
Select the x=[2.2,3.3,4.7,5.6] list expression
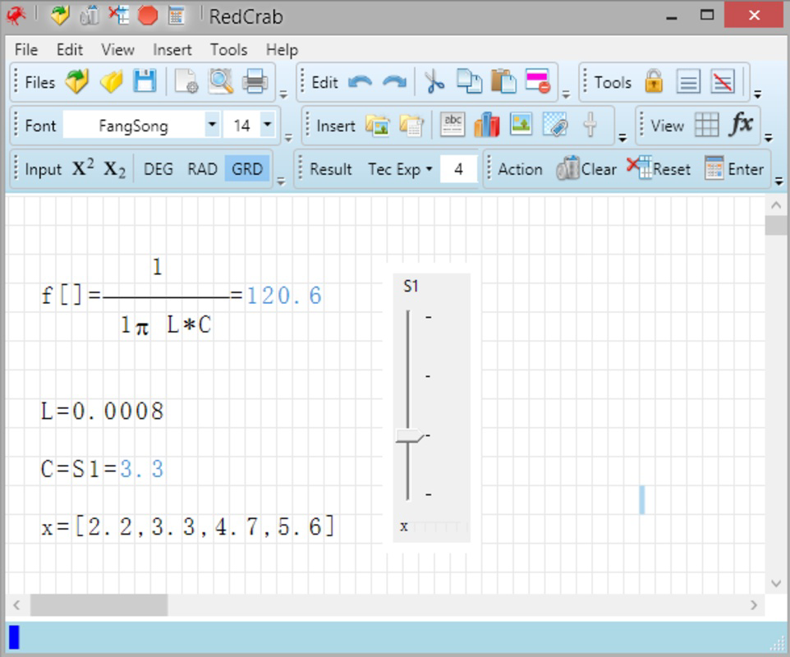point(188,527)
